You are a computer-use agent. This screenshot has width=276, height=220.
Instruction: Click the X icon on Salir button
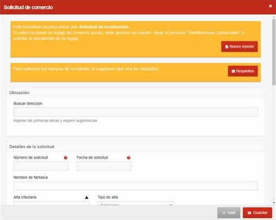[x=224, y=213]
